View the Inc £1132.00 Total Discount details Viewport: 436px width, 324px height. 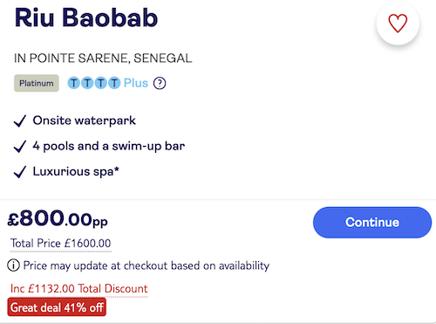tap(78, 289)
